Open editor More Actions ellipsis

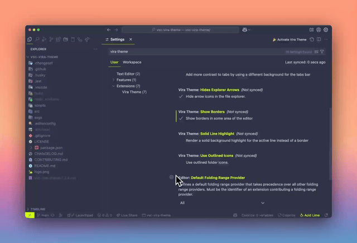tap(326, 39)
